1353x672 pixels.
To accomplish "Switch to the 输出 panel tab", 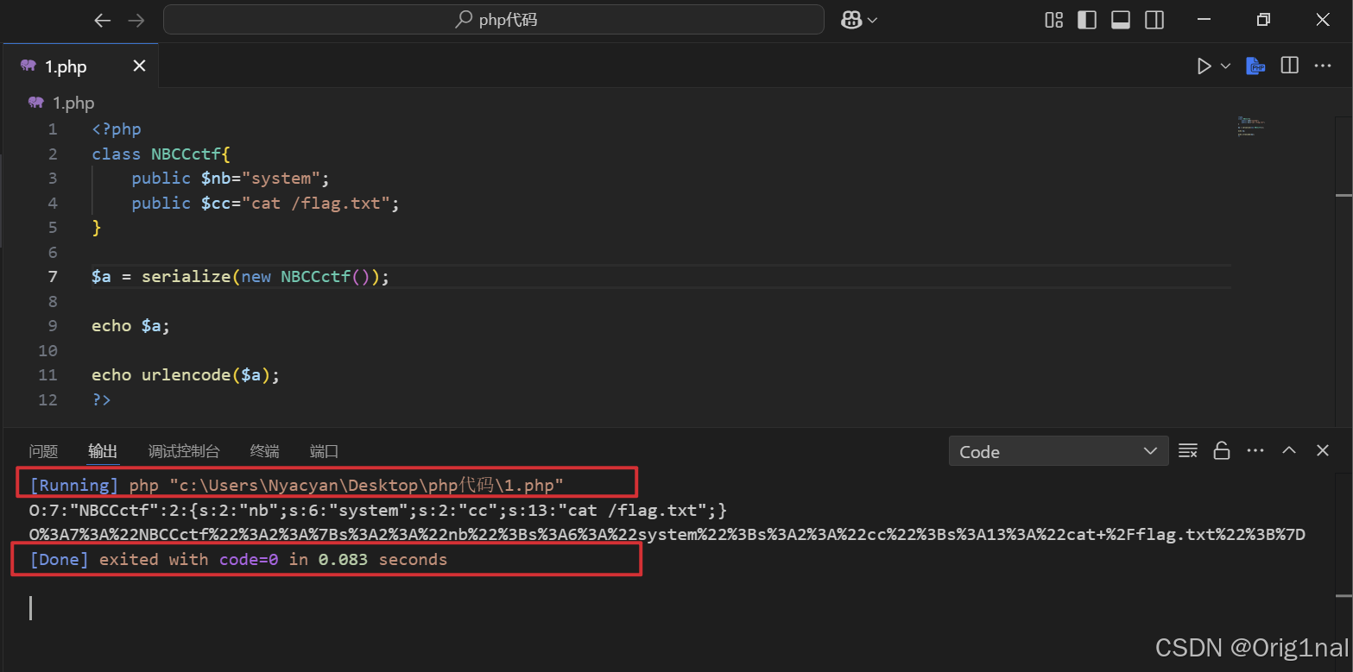I will (x=103, y=451).
